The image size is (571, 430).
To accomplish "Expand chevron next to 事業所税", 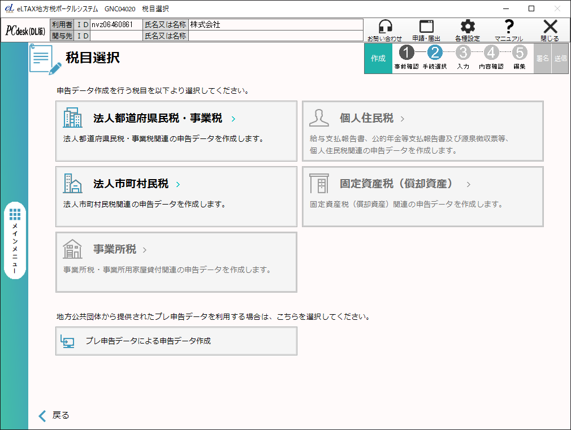I will click(145, 250).
